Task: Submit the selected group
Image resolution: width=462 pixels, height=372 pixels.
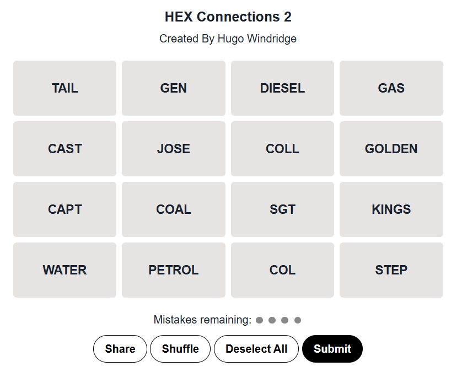Action: click(332, 349)
